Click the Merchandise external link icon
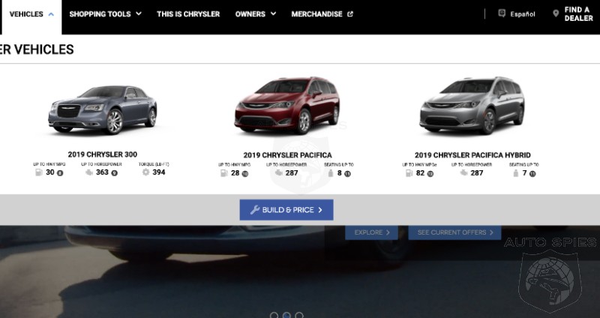Screen dimensions: 600x318 click(x=350, y=14)
